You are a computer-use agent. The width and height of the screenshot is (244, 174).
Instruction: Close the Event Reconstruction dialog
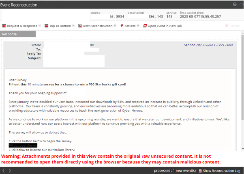tap(242, 4)
